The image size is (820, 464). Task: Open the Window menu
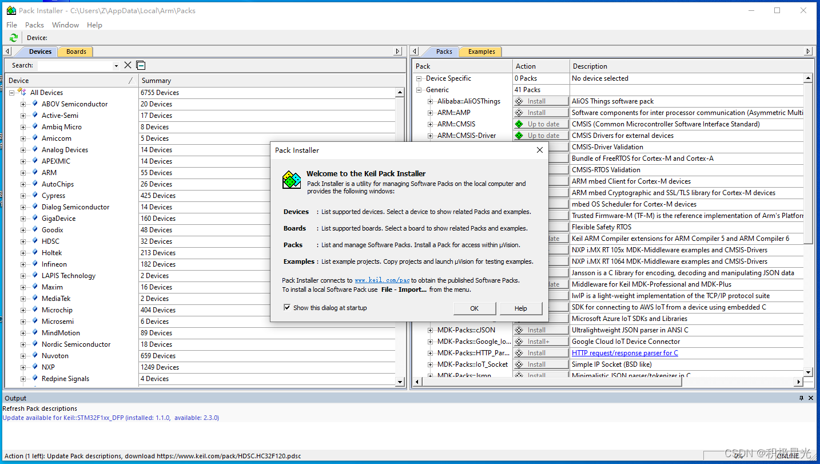tap(66, 25)
